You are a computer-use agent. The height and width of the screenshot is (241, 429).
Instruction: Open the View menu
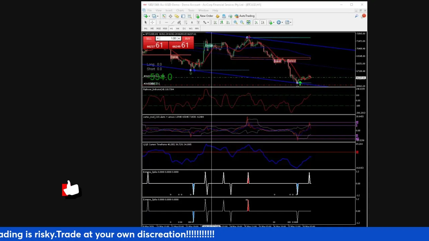[159, 10]
